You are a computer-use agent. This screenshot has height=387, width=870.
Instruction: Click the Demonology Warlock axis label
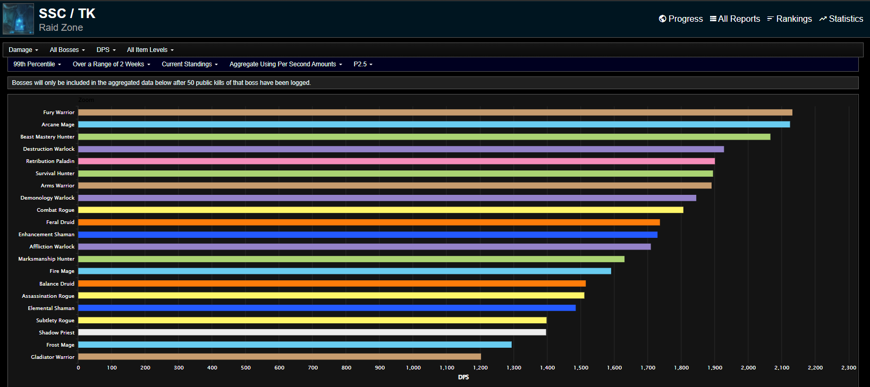pos(47,198)
